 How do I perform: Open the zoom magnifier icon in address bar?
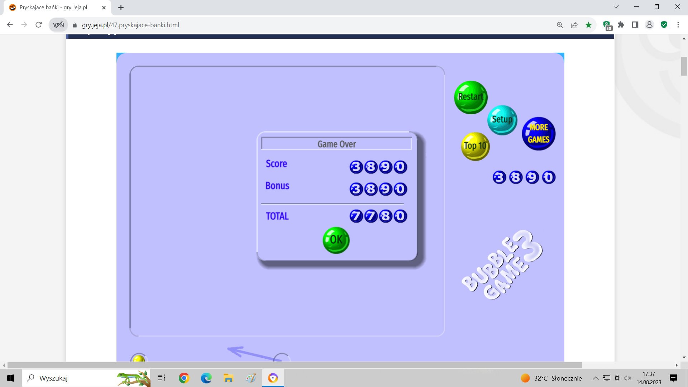click(560, 25)
